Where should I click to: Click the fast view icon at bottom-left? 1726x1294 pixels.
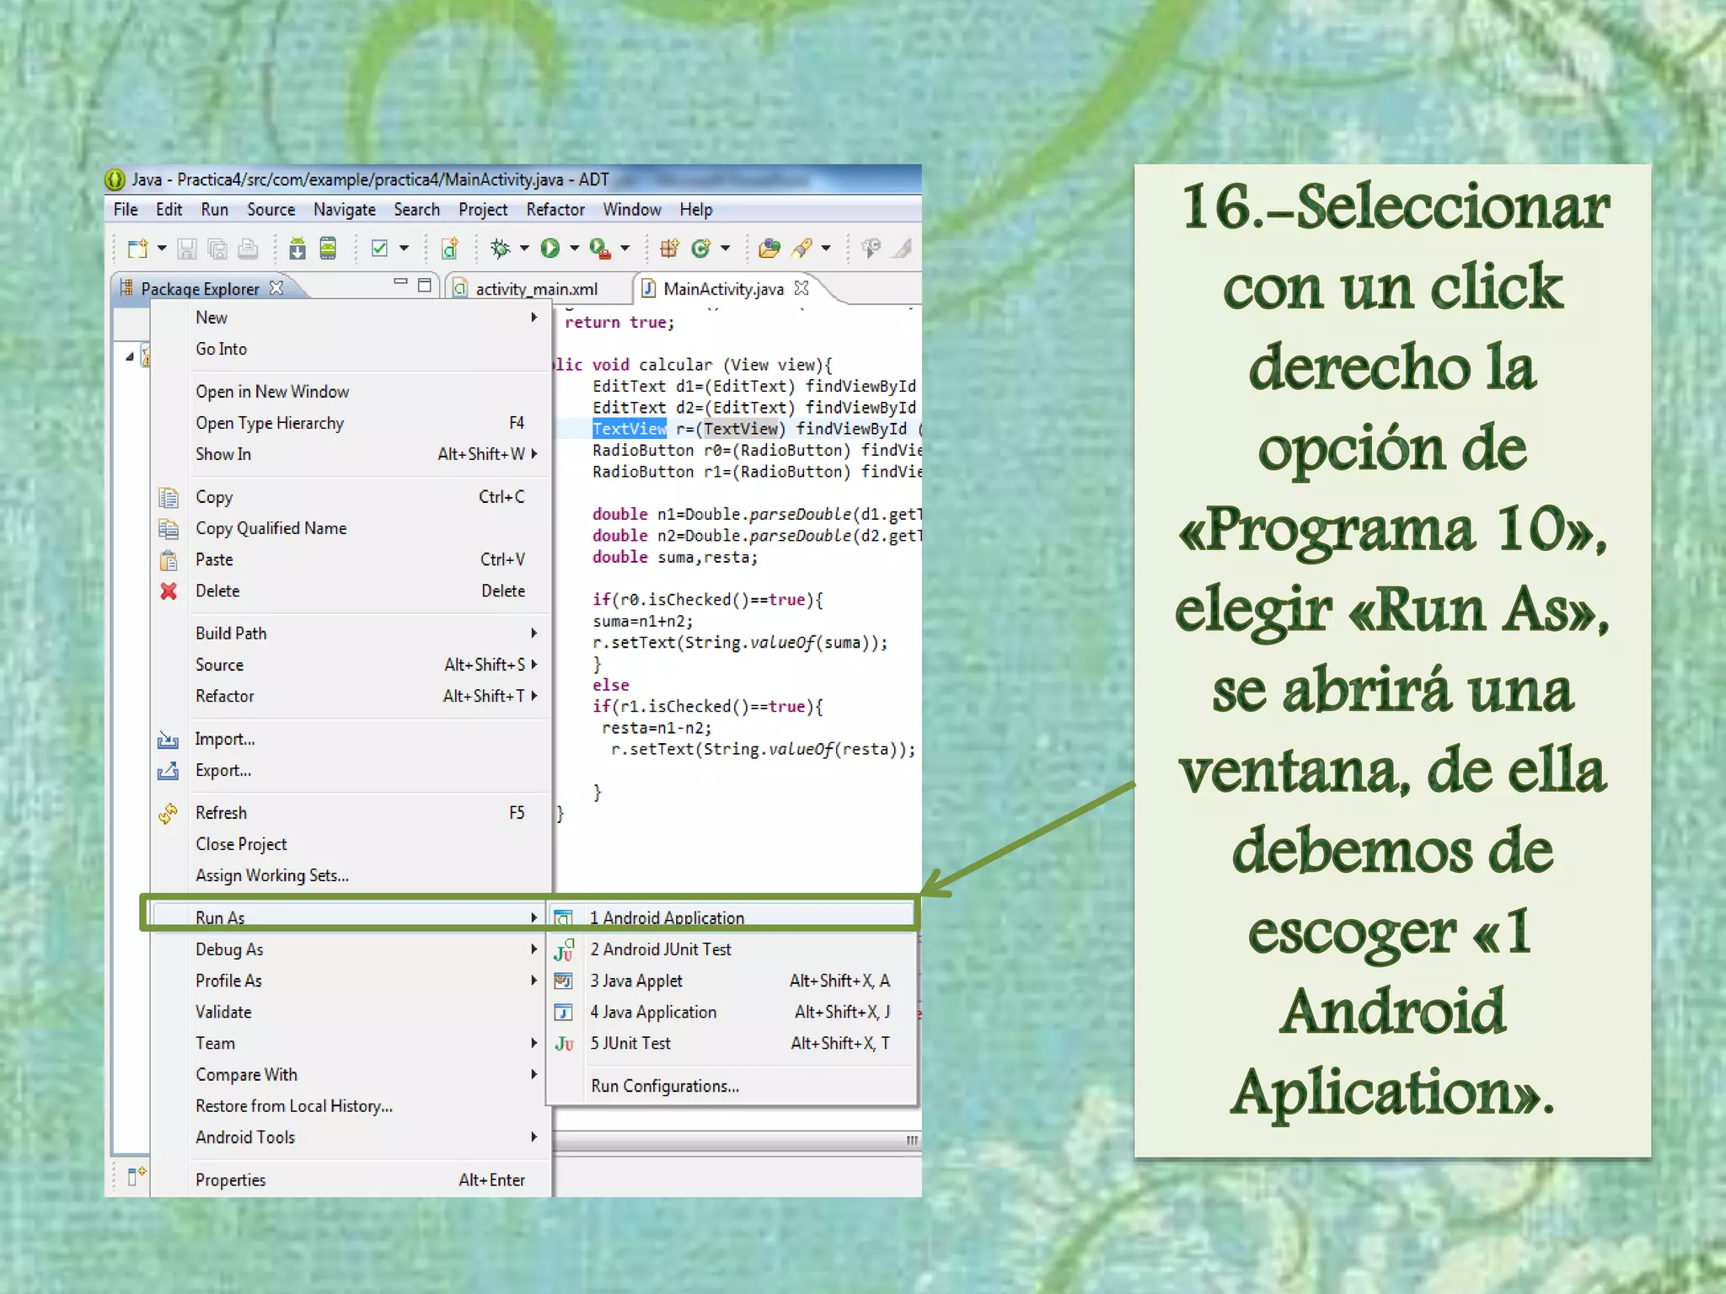pos(137,1176)
